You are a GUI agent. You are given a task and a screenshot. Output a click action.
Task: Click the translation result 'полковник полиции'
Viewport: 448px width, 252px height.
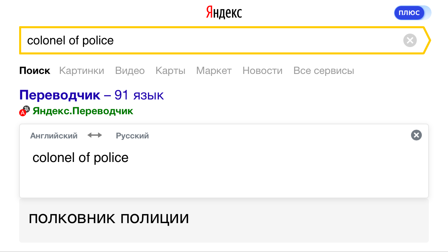(109, 219)
